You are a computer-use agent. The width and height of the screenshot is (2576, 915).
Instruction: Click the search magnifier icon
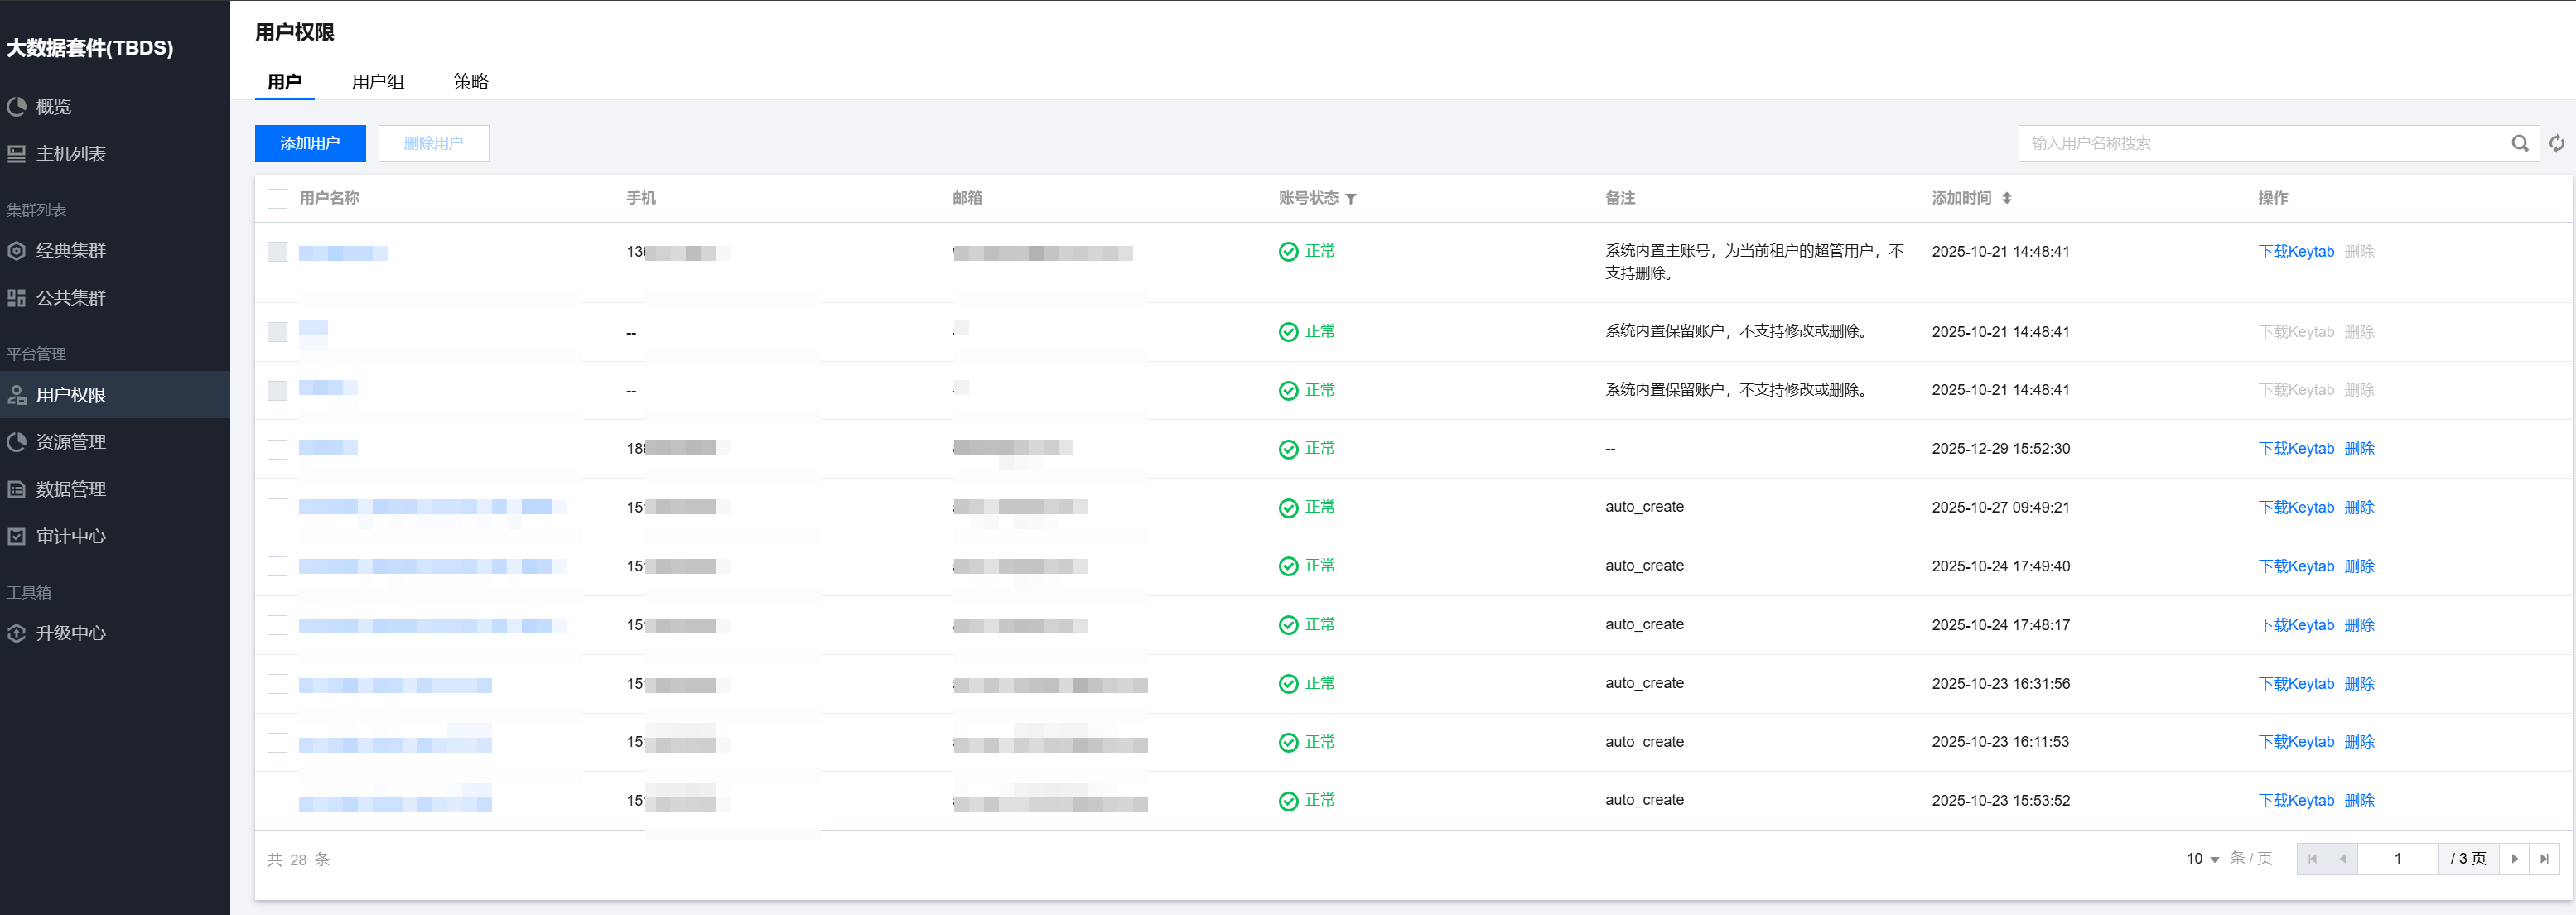(x=2519, y=144)
